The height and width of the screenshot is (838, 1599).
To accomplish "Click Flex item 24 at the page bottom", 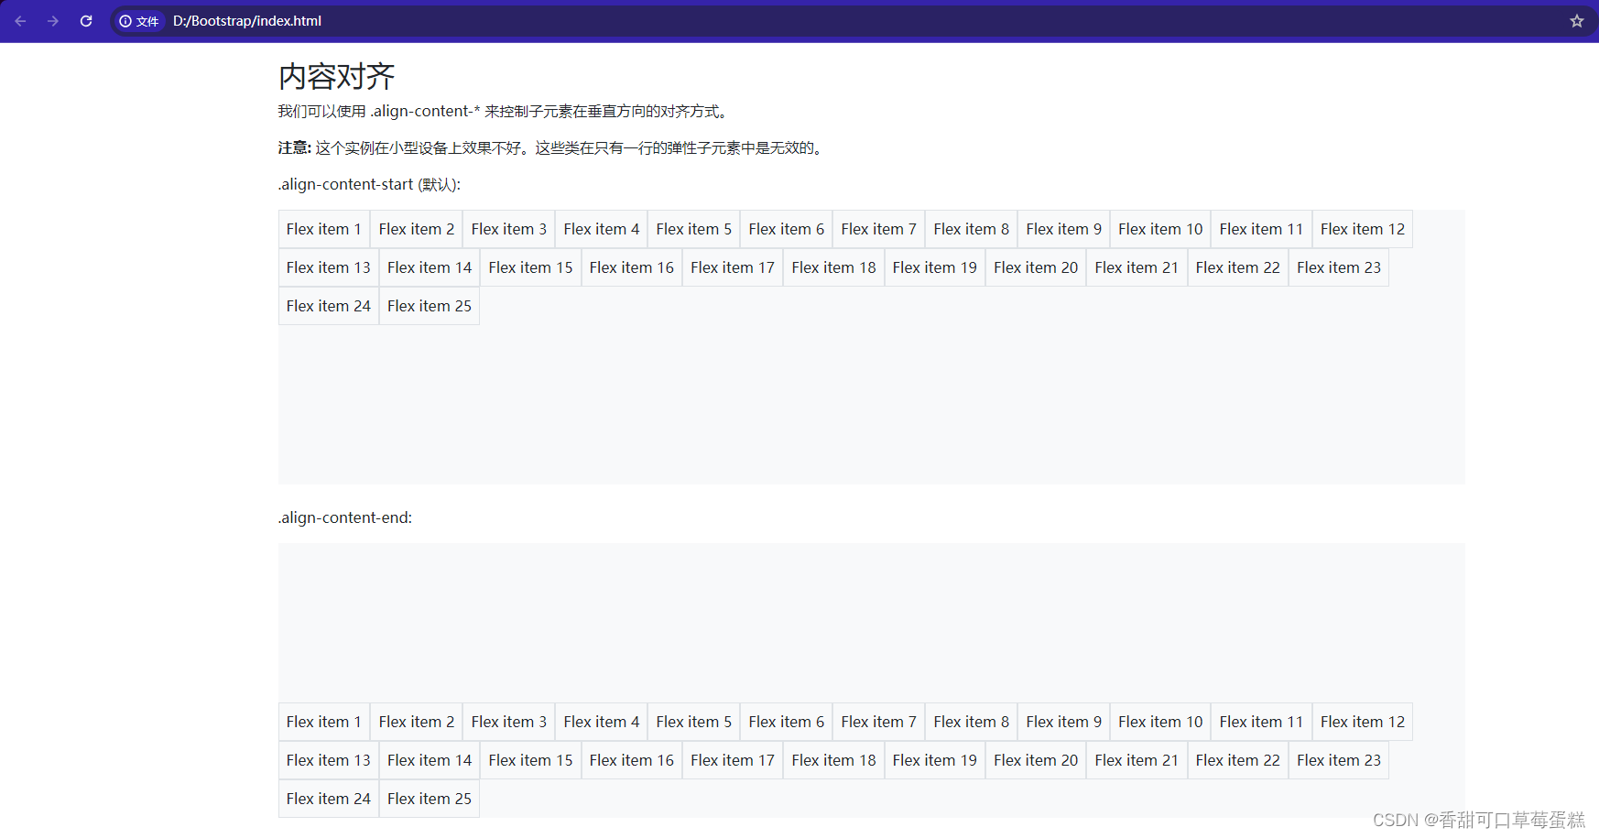I will point(328,799).
